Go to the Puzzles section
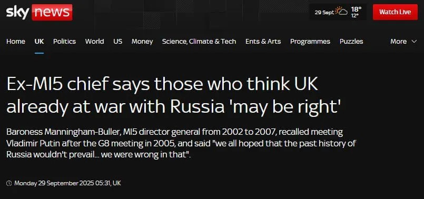 tap(351, 42)
